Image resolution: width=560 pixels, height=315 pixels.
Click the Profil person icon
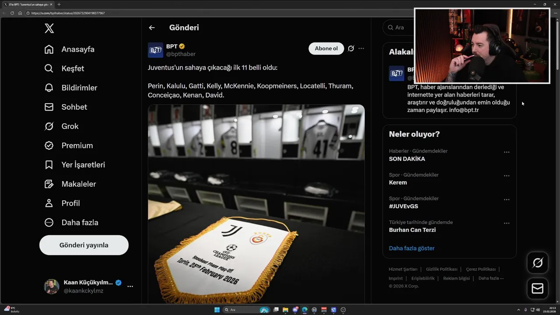pos(49,203)
